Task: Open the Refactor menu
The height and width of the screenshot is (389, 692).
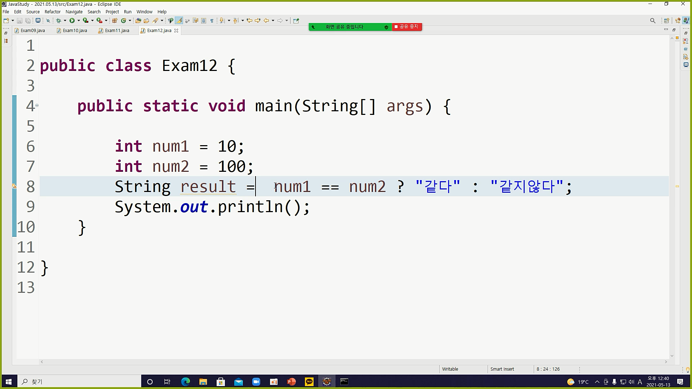Action: point(53,12)
